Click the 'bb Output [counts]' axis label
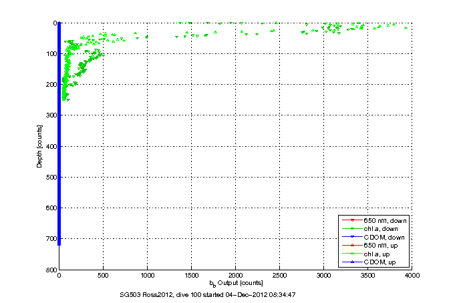Image resolution: width=455 pixels, height=303 pixels. (237, 283)
